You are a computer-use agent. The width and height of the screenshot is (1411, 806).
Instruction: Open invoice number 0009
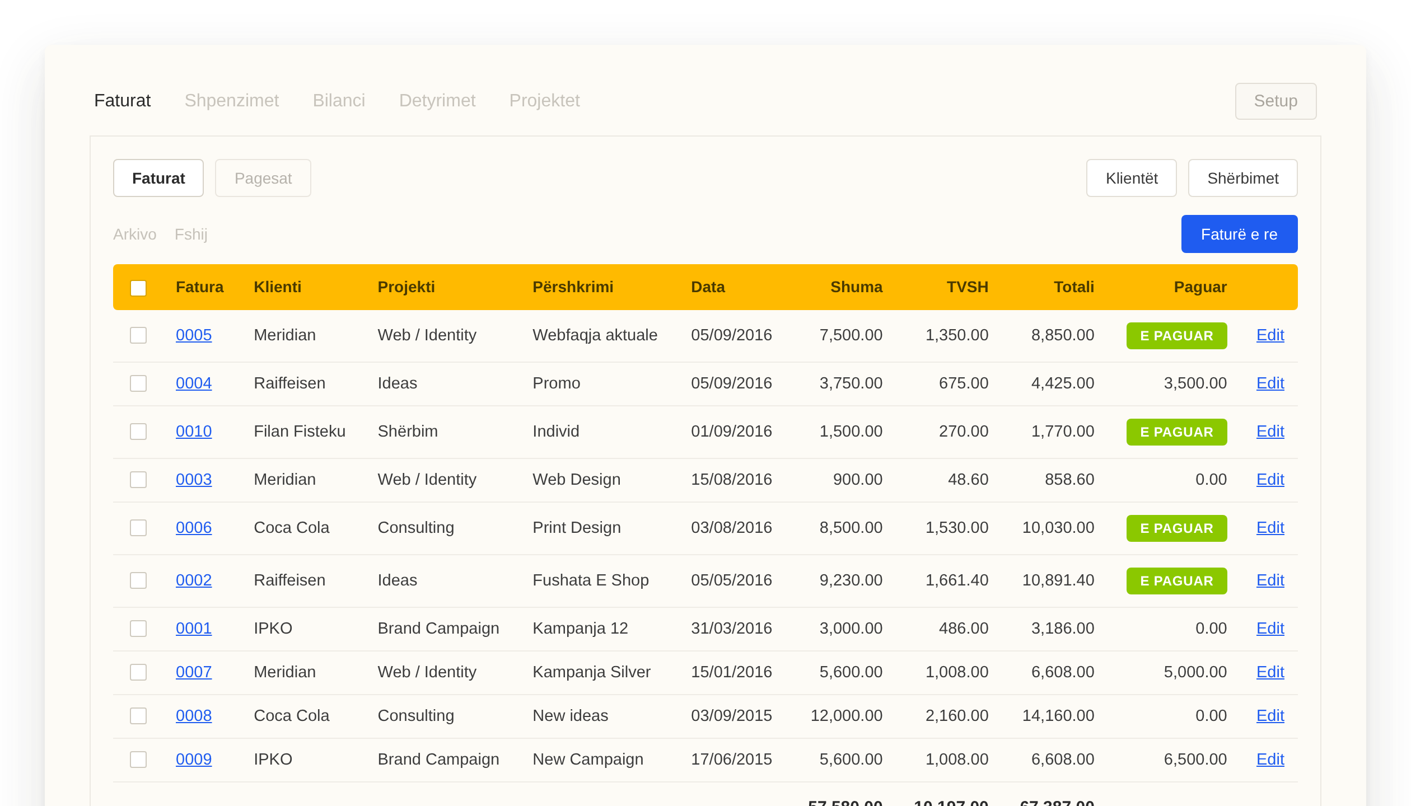tap(194, 759)
